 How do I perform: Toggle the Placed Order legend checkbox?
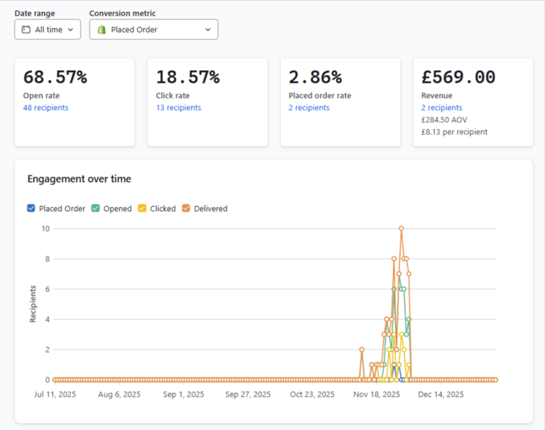pyautogui.click(x=31, y=208)
